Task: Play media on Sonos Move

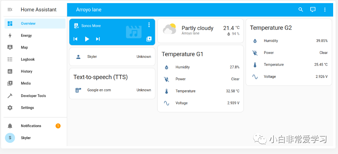Action: click(87, 39)
